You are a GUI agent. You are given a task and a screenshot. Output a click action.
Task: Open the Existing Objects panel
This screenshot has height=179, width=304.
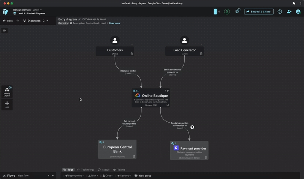7,92
